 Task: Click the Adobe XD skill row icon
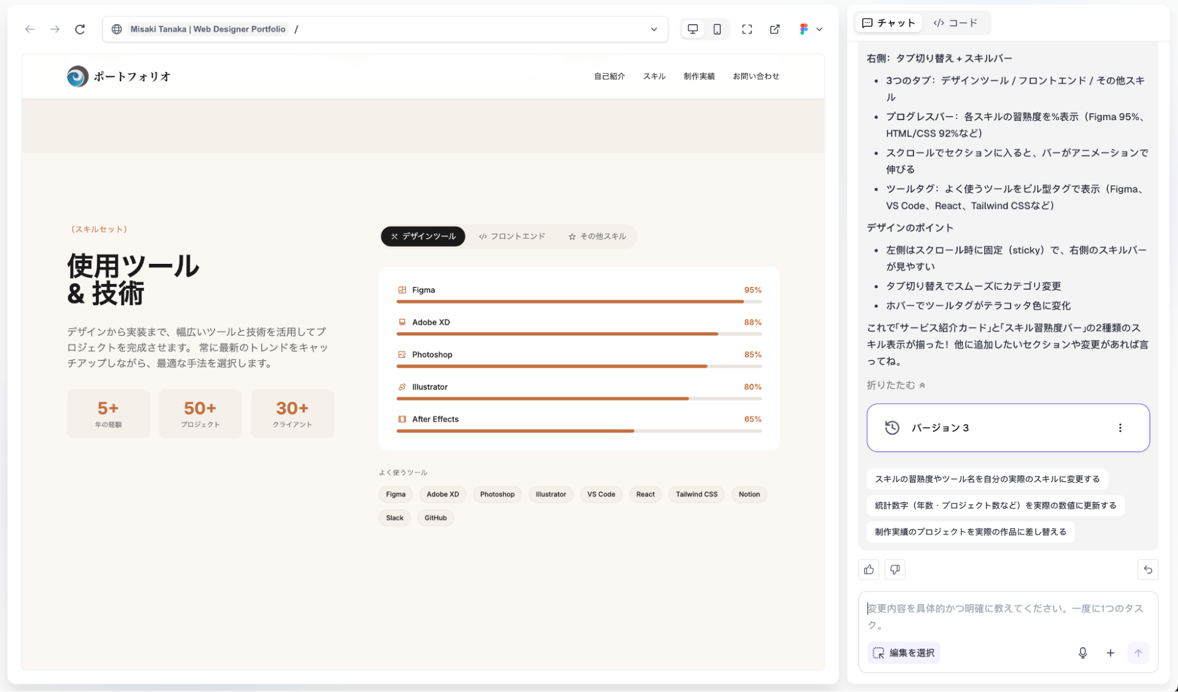point(402,322)
